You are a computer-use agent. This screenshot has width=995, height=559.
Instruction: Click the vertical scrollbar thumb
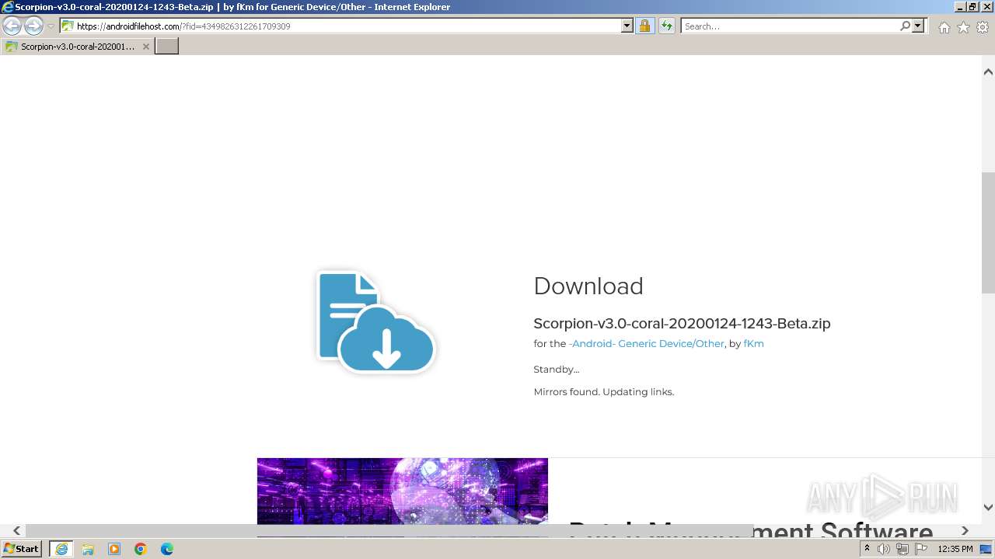988,232
